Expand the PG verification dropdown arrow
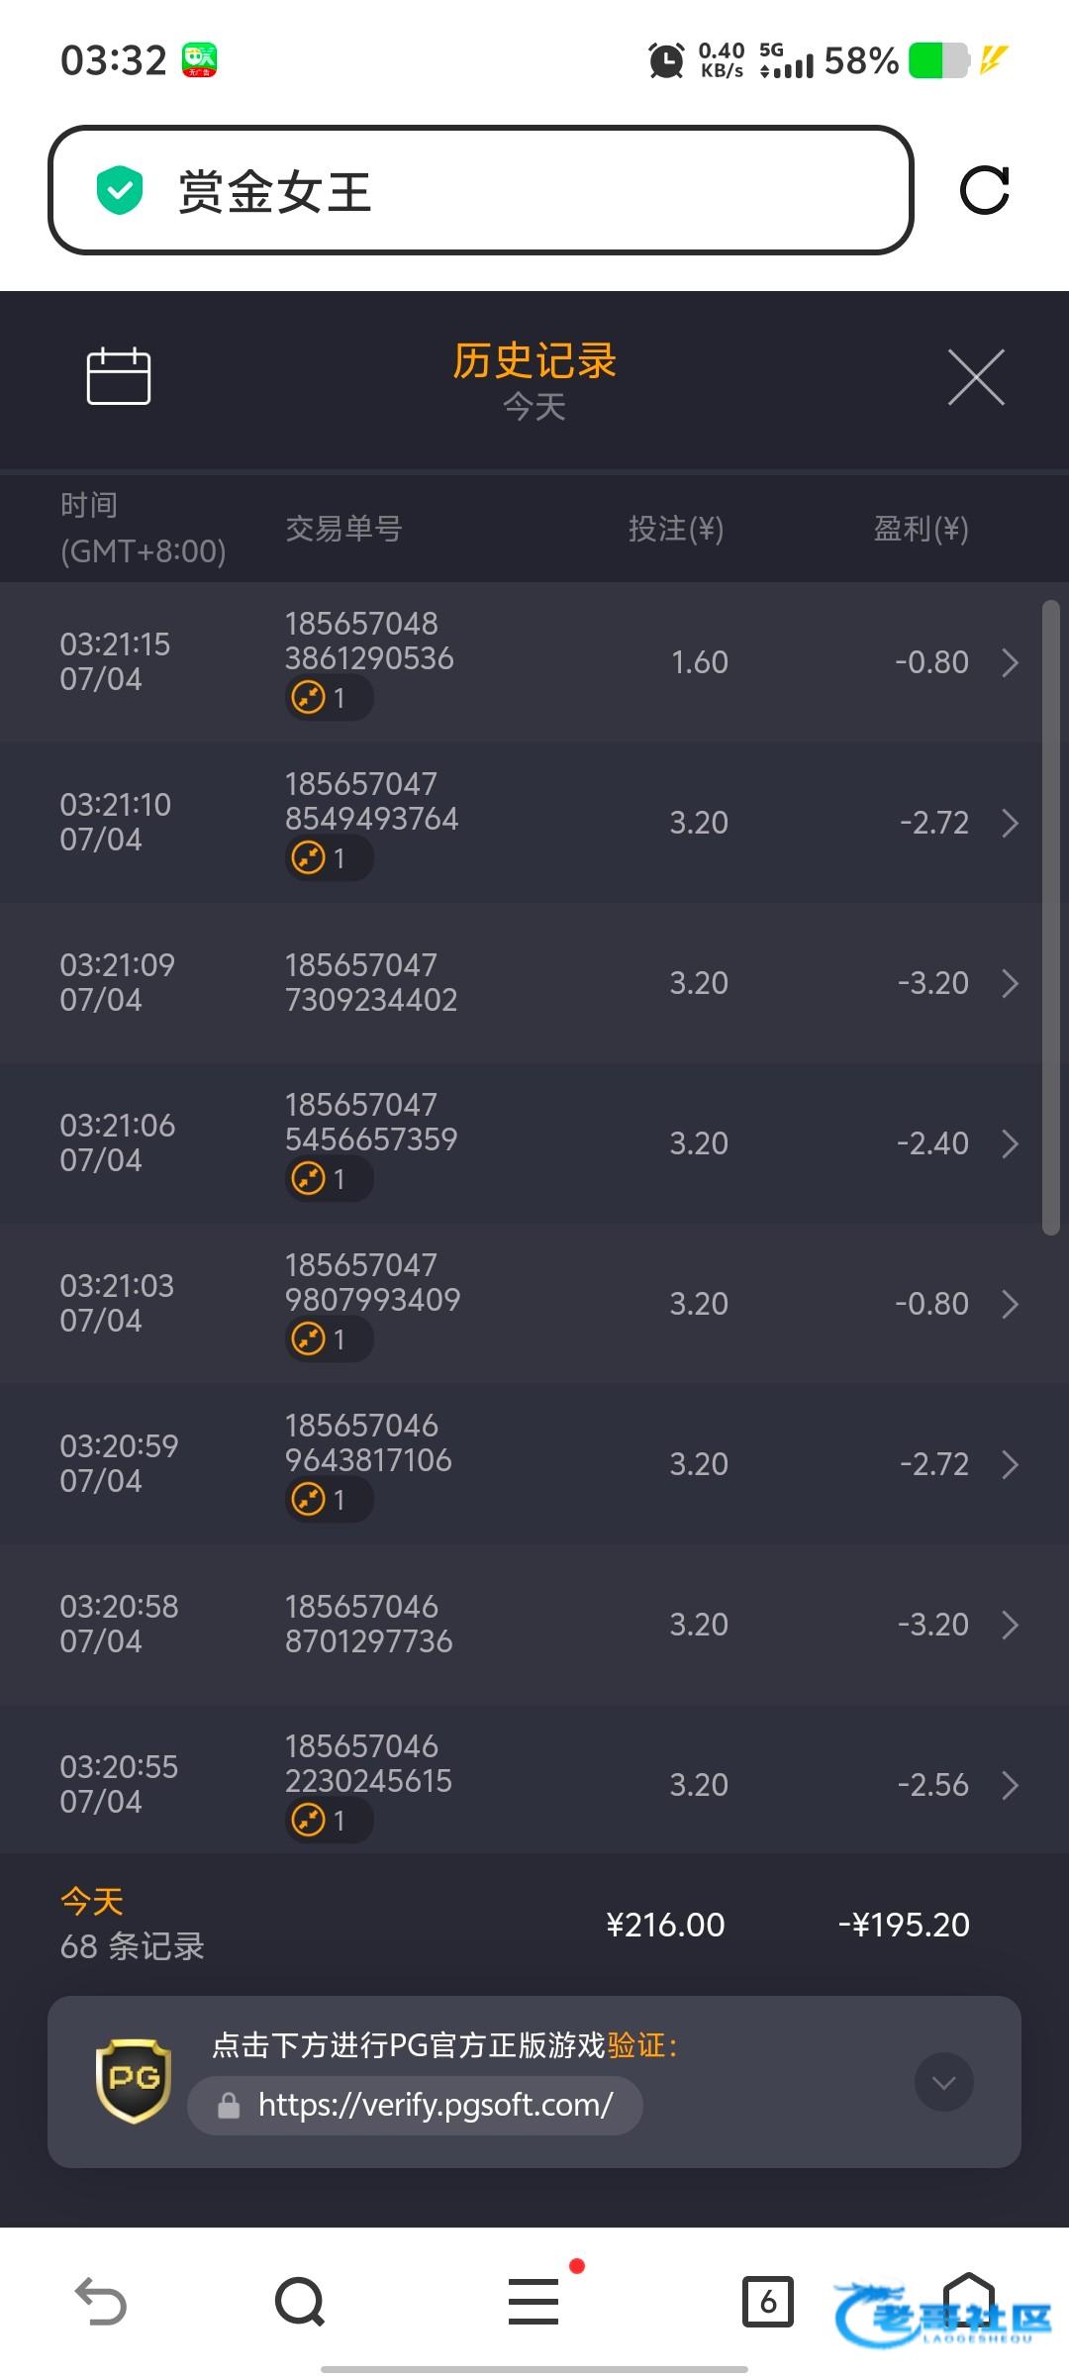 (943, 2083)
